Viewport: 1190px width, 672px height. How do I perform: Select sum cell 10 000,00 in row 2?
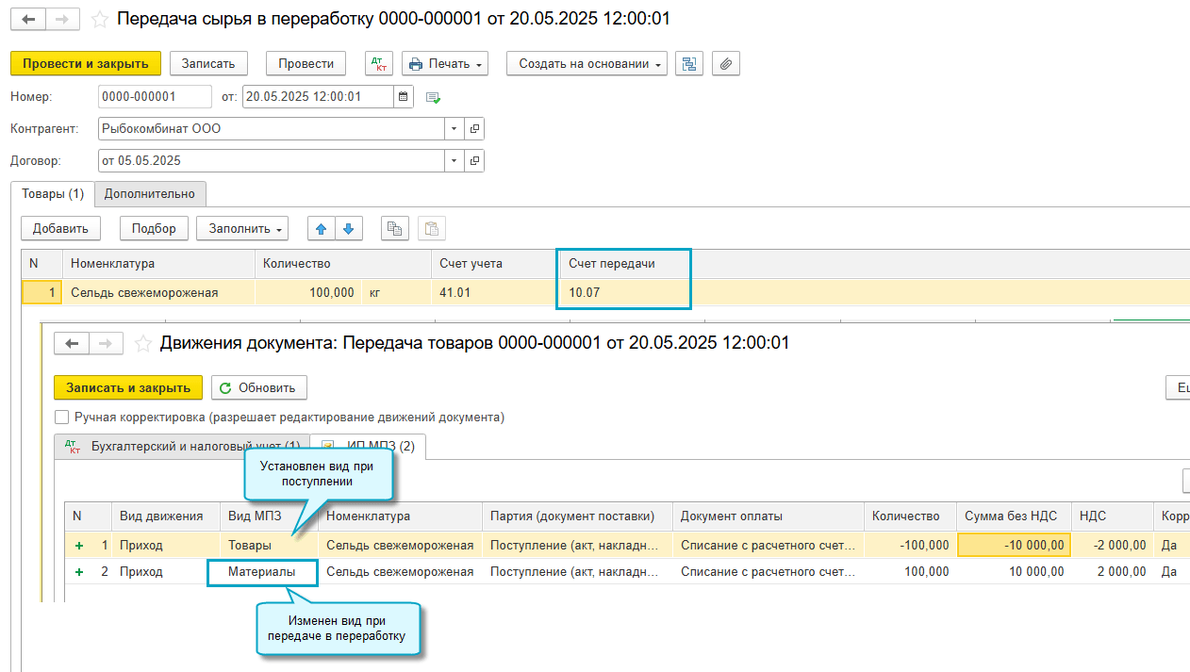click(1014, 572)
